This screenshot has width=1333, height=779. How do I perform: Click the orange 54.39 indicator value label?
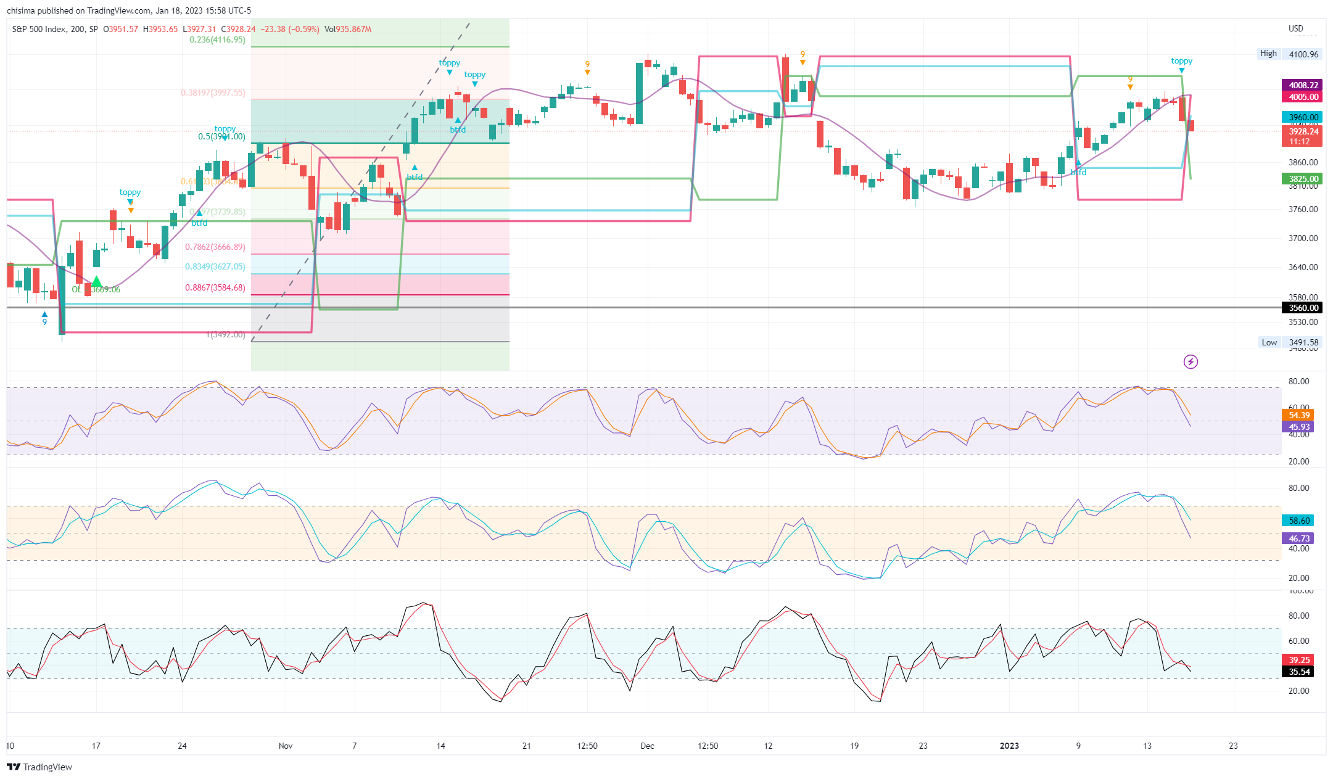pos(1298,415)
